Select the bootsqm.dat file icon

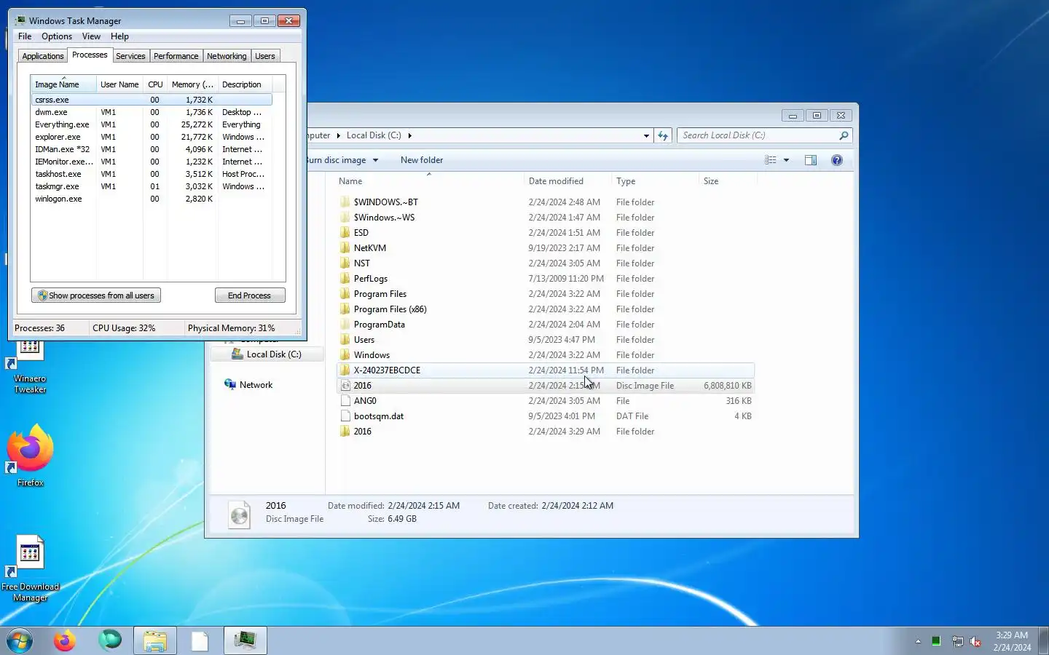[x=345, y=416]
